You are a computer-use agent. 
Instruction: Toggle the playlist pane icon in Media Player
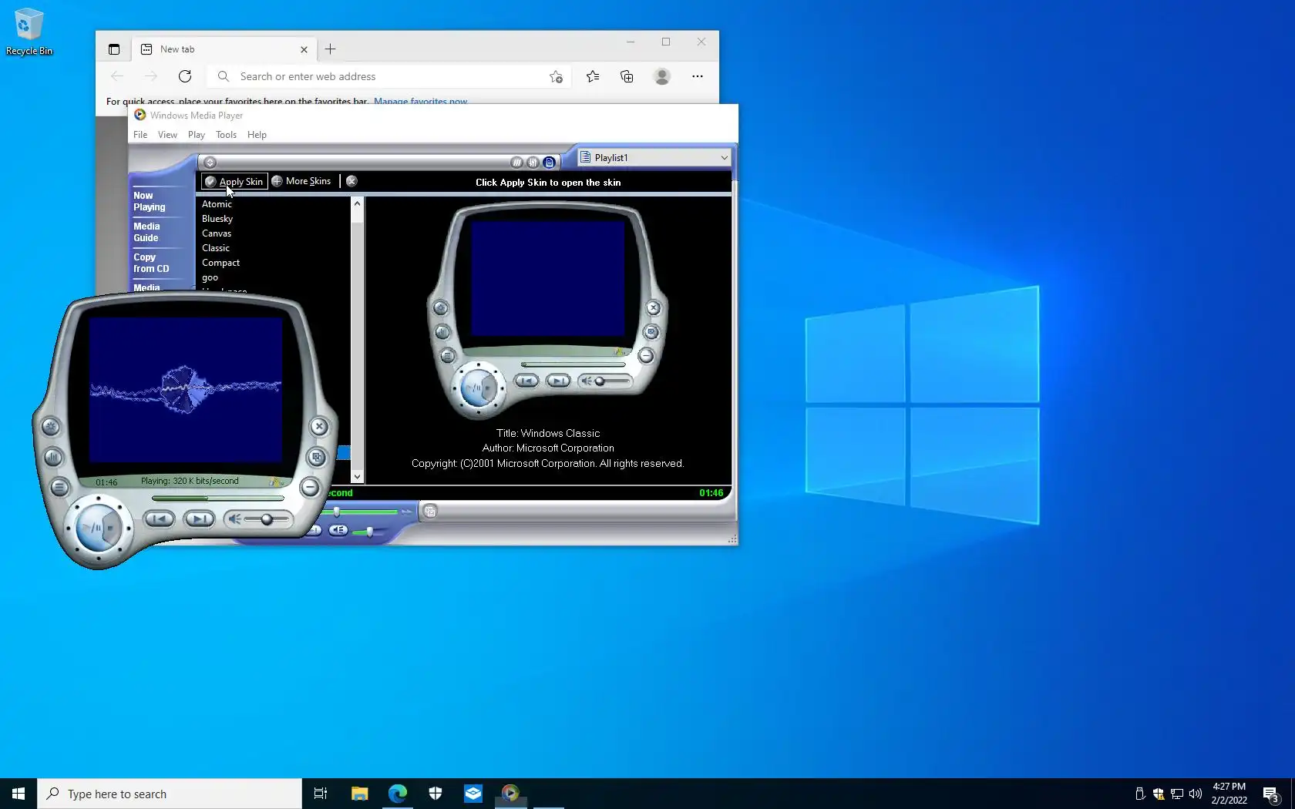pos(549,163)
